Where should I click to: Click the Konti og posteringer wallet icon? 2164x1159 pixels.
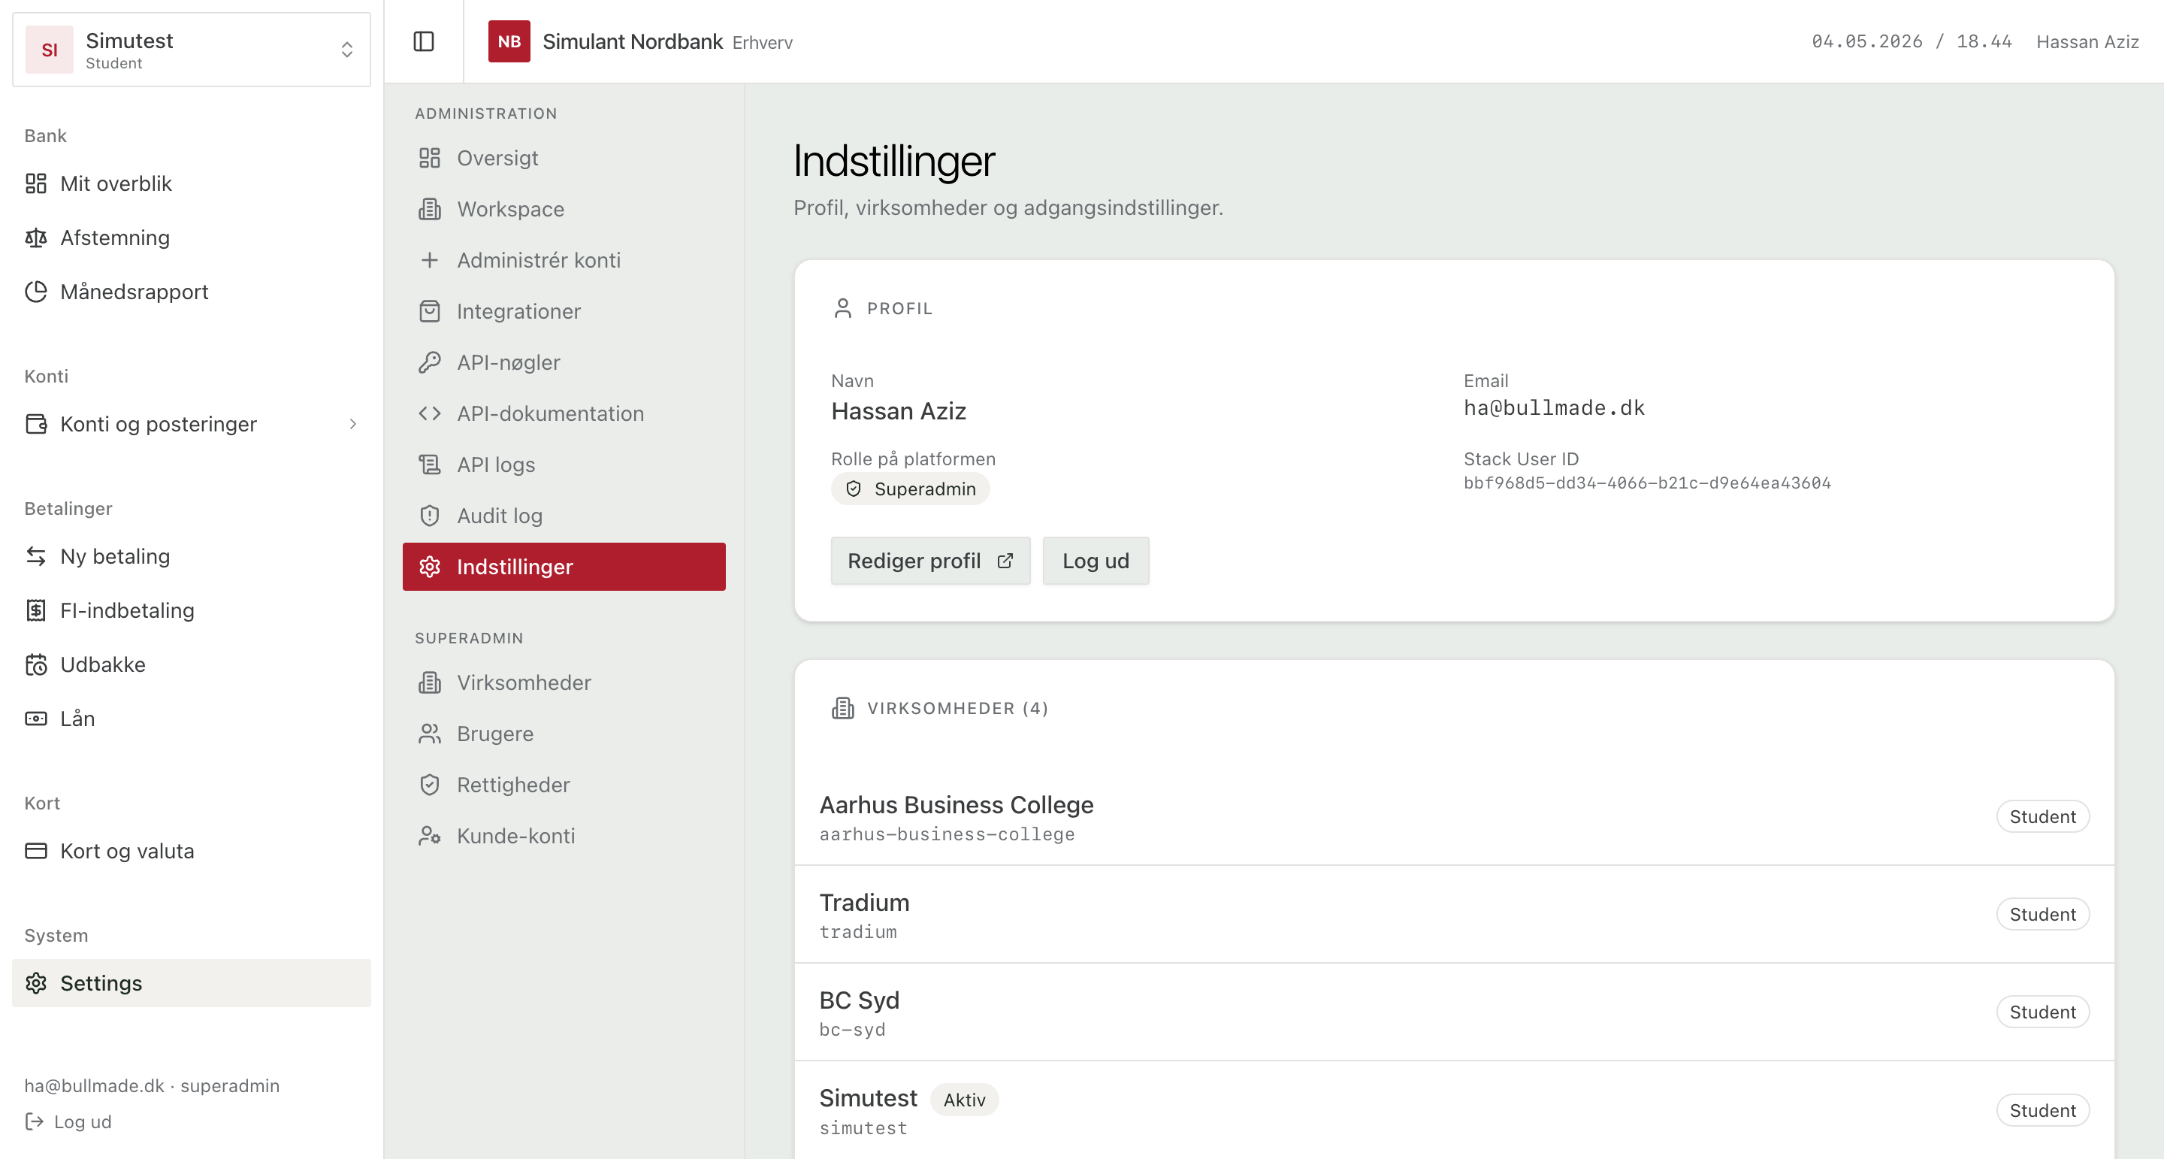point(36,424)
